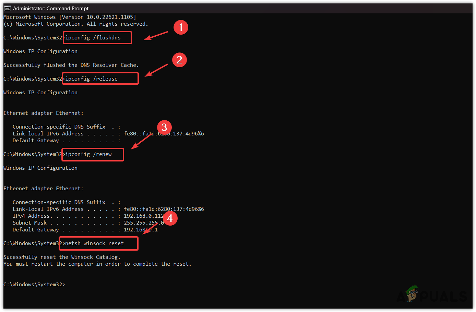The width and height of the screenshot is (476, 312).
Task: Select the highlighted ipconfig /flushdns command
Action: [97, 37]
